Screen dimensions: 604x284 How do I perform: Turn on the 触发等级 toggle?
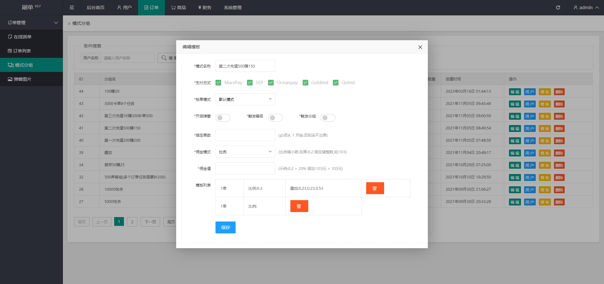(275, 118)
